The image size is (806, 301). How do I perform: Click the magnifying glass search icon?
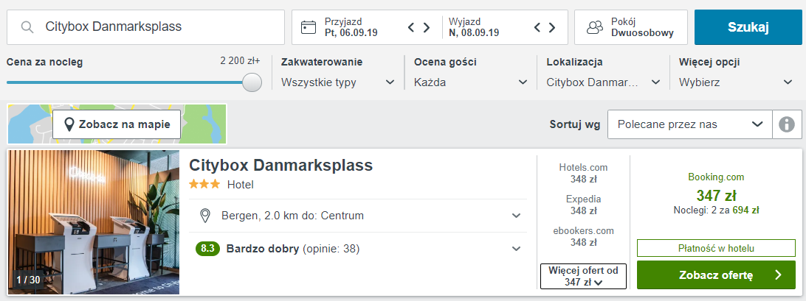click(27, 26)
